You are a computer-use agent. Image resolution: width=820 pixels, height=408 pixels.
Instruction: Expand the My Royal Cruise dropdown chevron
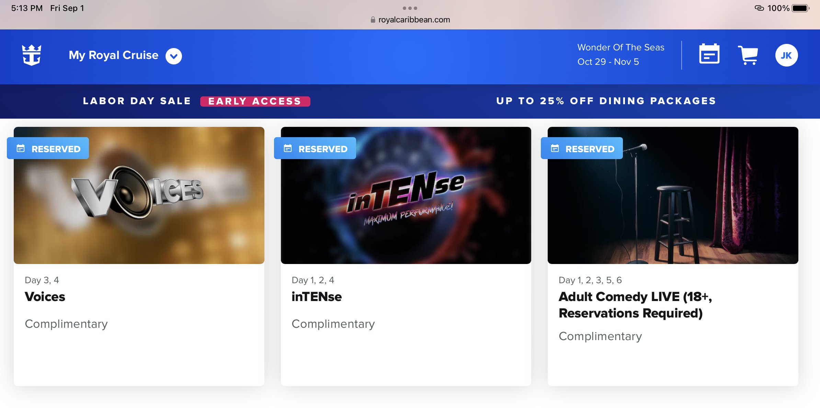click(174, 56)
